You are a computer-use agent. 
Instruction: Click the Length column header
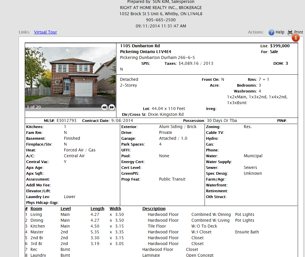pos(97,209)
